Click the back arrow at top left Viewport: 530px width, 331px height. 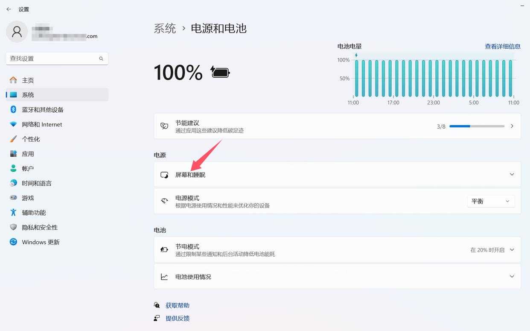click(9, 9)
